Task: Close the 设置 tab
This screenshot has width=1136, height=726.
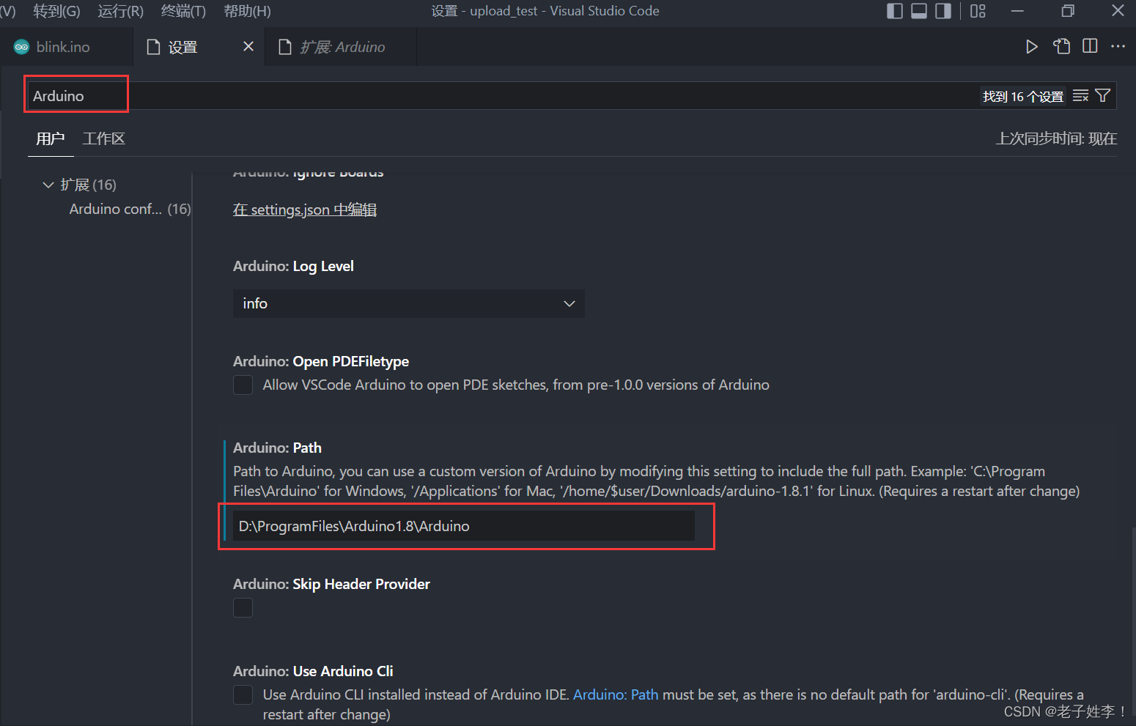Action: [x=248, y=46]
